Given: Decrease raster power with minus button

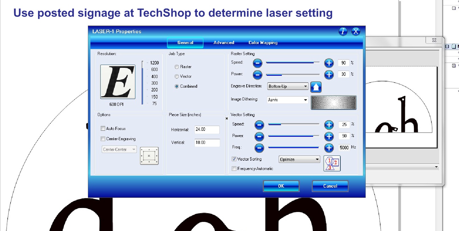Looking at the screenshot, I should [257, 75].
